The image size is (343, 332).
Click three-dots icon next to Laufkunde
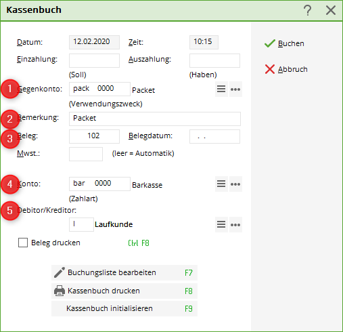(235, 225)
